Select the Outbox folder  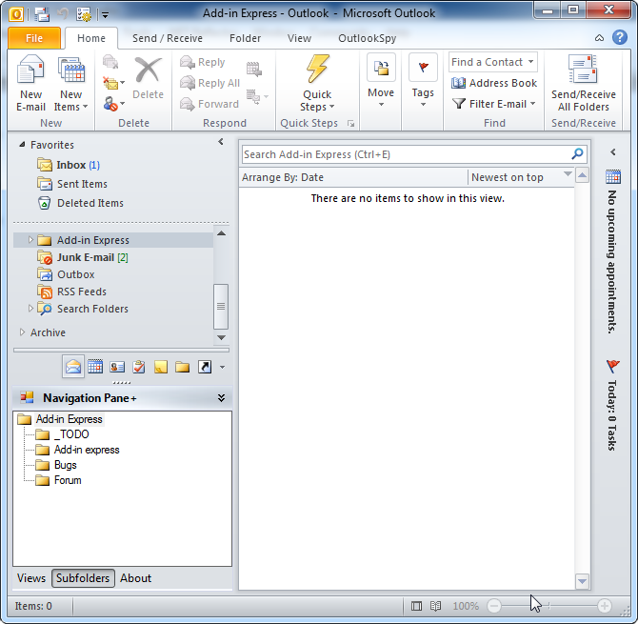(66, 274)
